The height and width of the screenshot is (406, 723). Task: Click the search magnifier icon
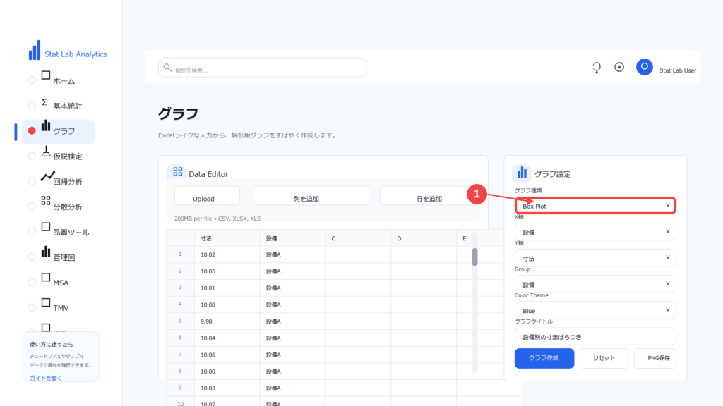click(167, 68)
